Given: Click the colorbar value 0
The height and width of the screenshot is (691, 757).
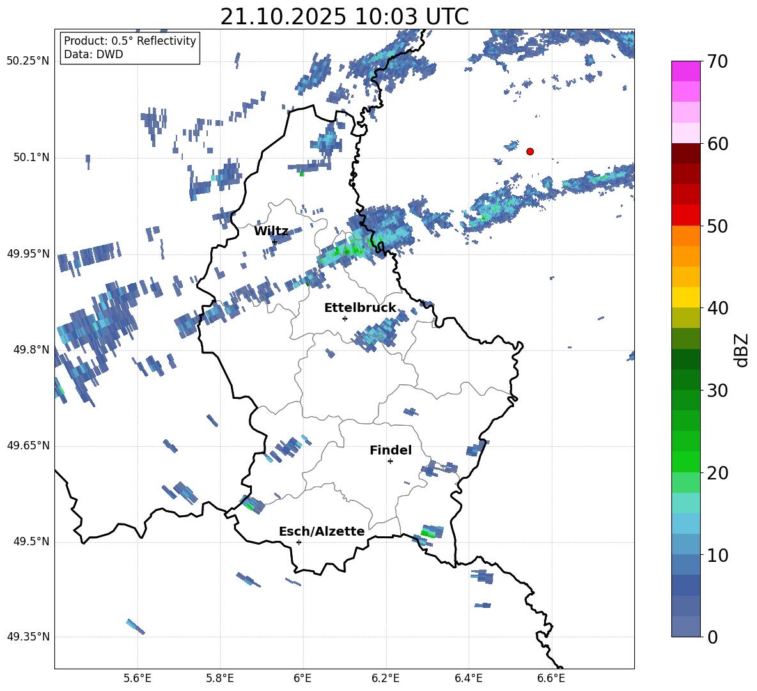Looking at the screenshot, I should point(712,637).
